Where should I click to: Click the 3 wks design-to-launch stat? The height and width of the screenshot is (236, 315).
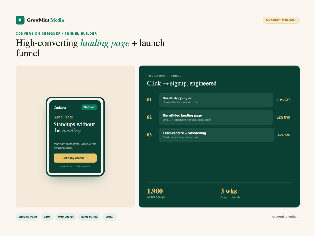[230, 193]
